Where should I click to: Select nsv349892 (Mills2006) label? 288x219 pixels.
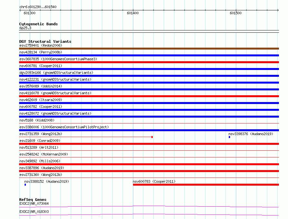[40, 161]
